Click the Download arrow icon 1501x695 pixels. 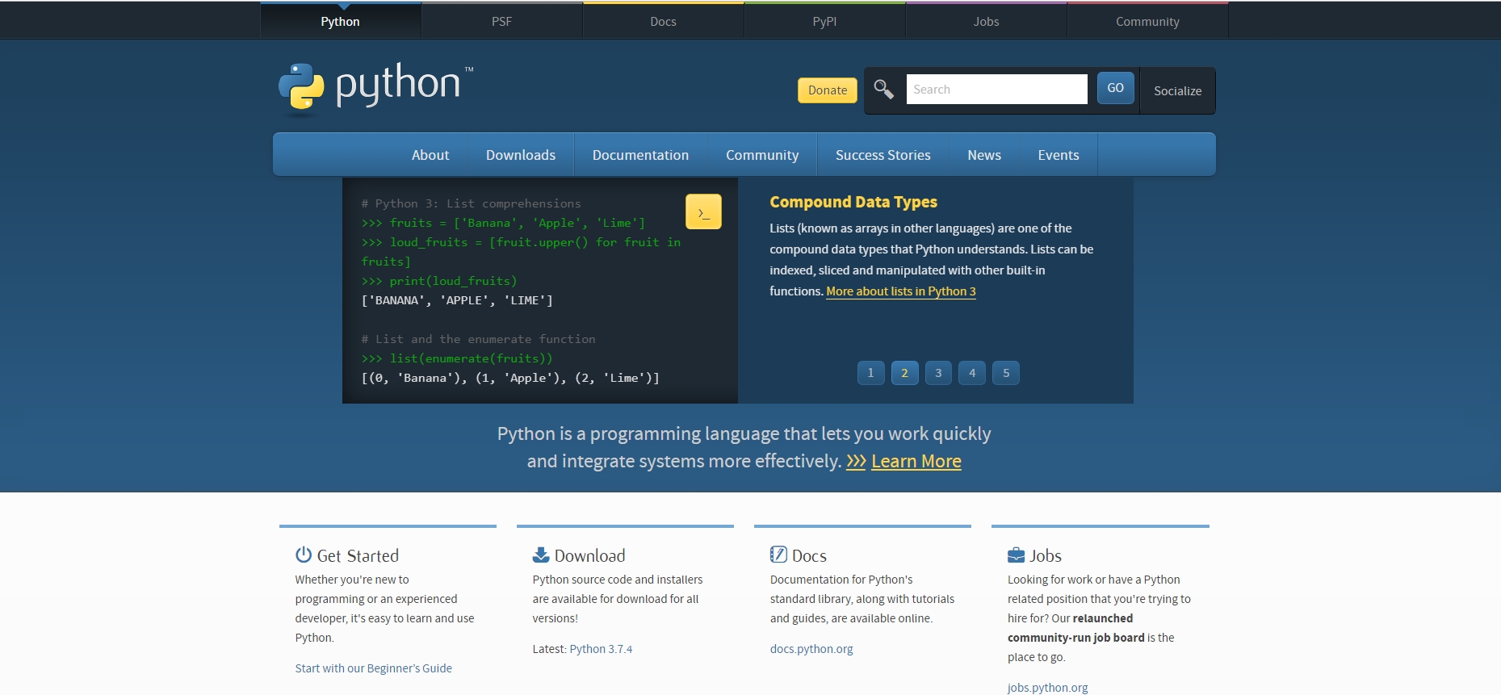541,555
